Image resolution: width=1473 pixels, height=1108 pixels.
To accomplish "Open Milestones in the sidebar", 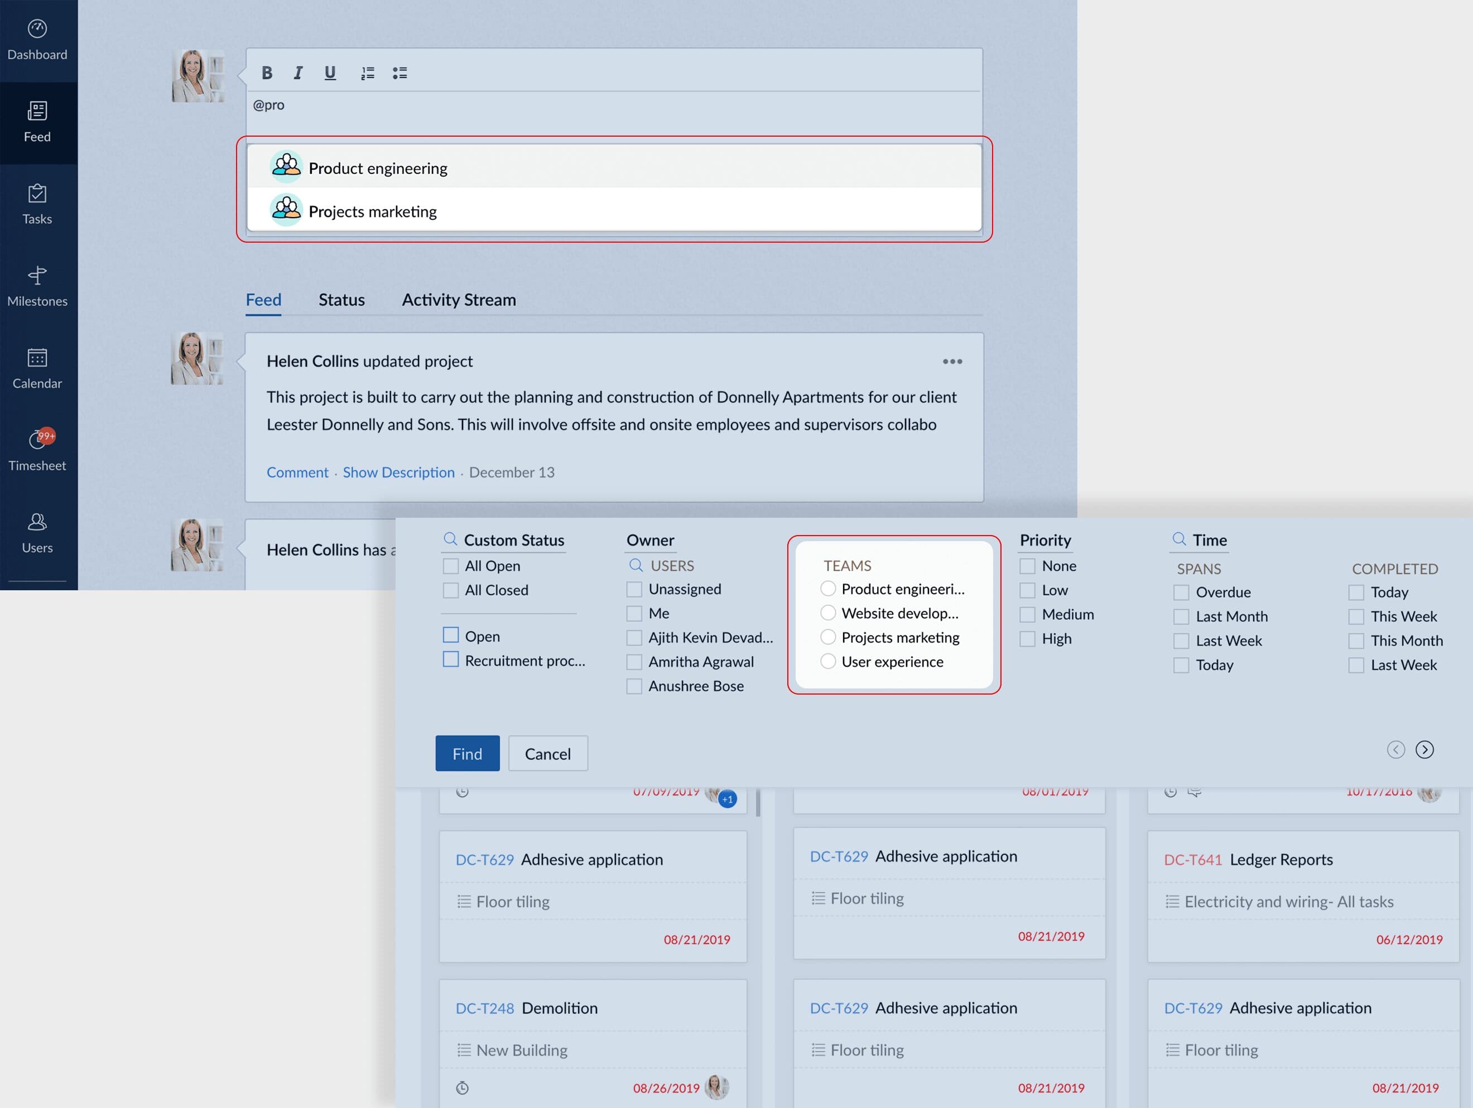I will coord(37,286).
